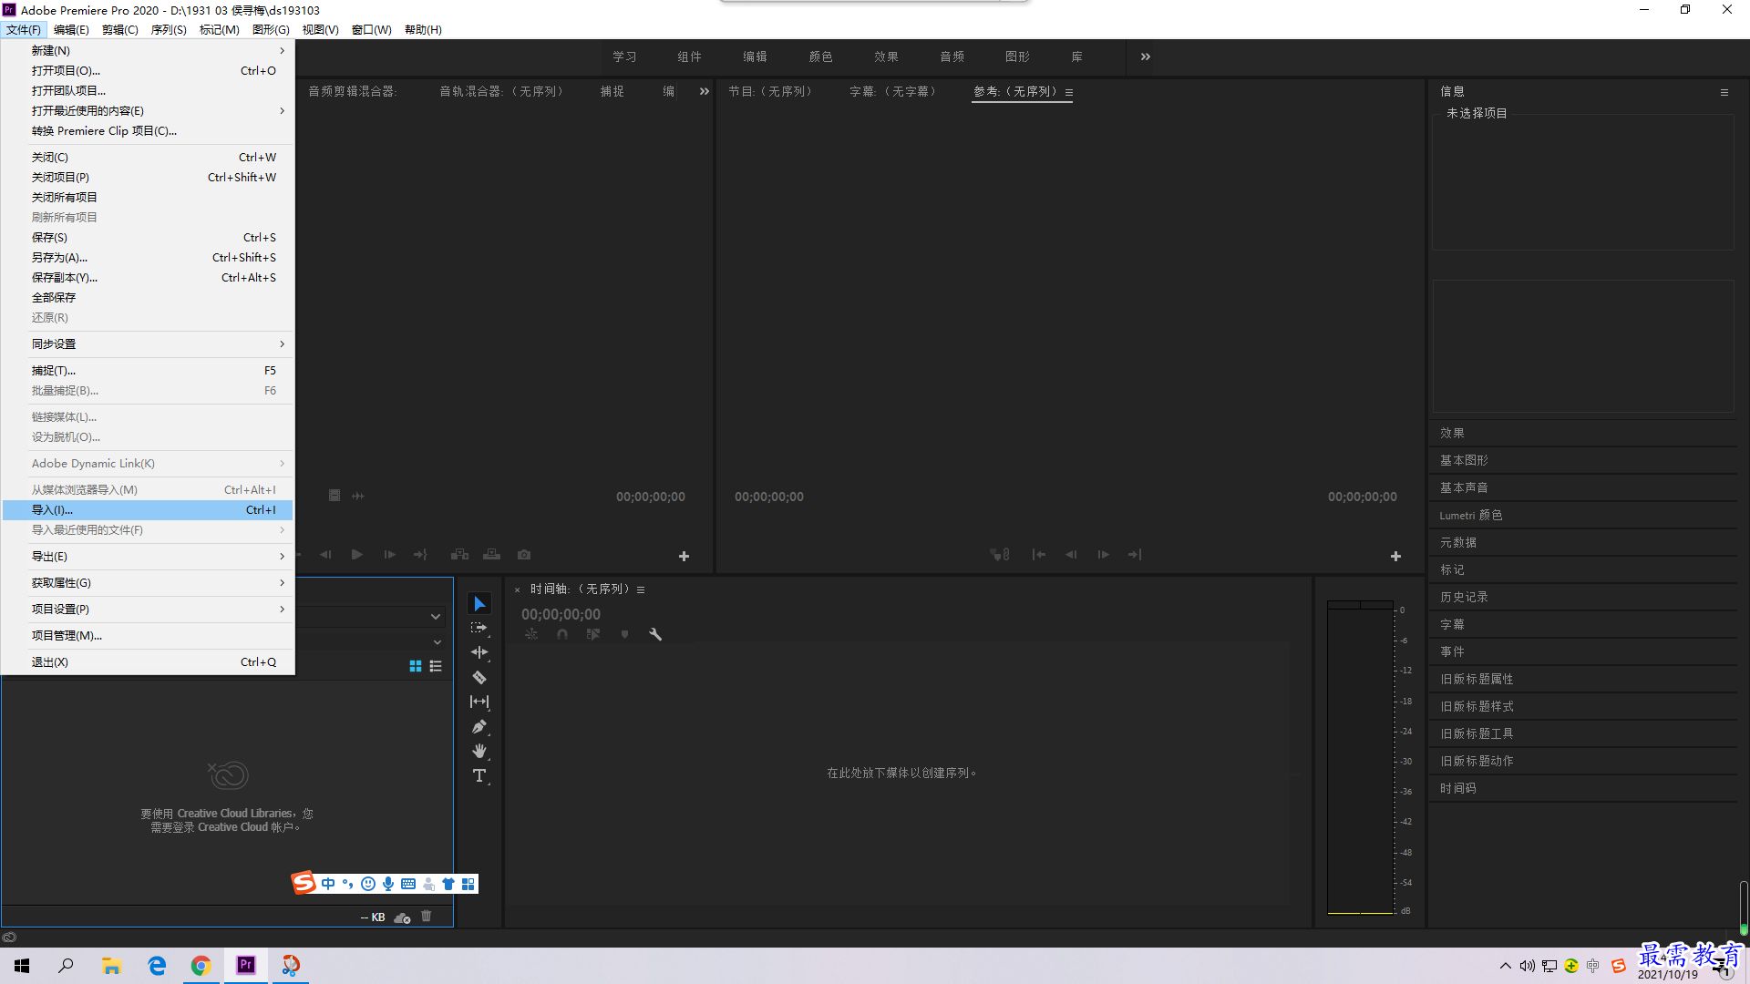Image resolution: width=1750 pixels, height=984 pixels.
Task: Open the Edit (编辑) menu bar item
Action: (x=71, y=29)
